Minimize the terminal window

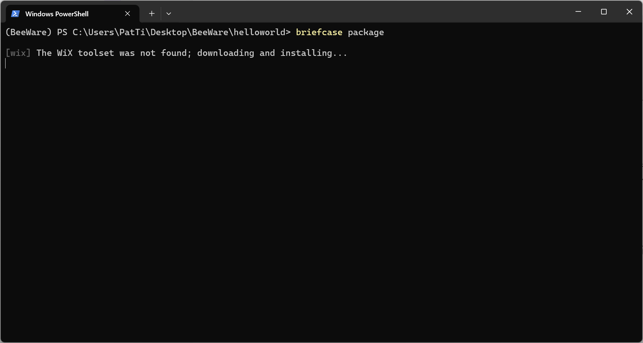click(578, 12)
